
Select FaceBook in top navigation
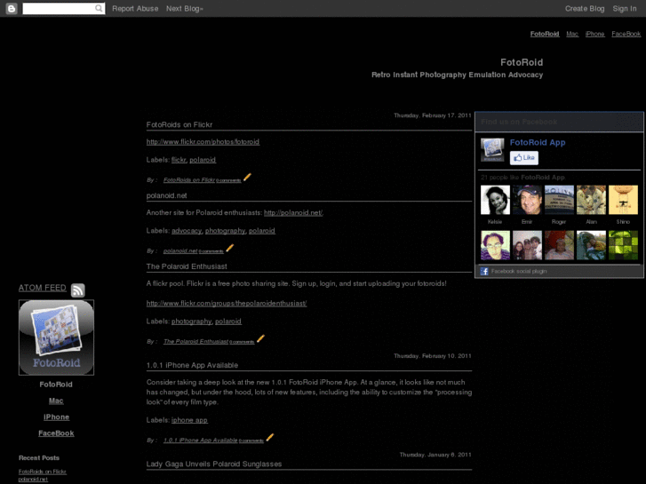(x=626, y=34)
